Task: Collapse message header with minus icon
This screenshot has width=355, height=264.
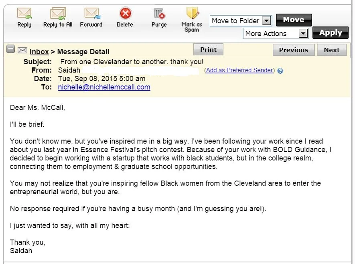Action: tap(10, 50)
